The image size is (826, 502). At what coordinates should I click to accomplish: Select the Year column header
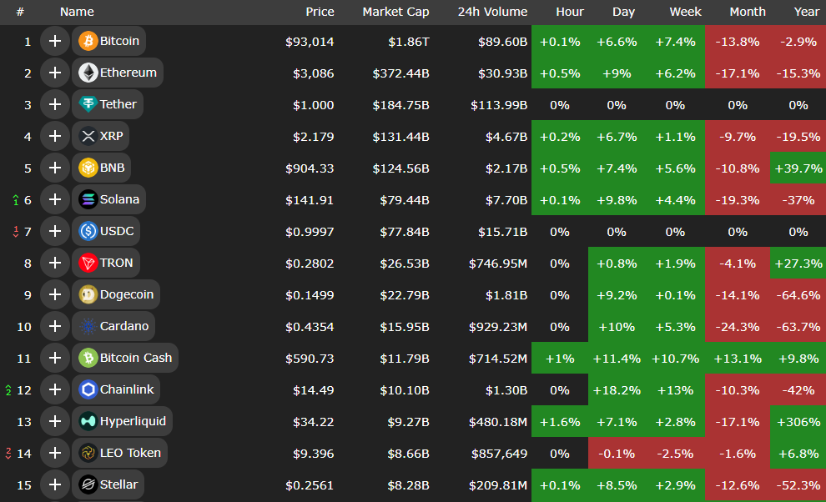click(806, 12)
